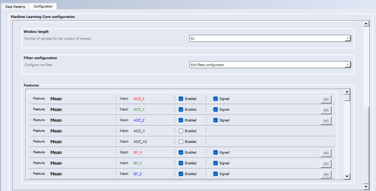
Task: Click the (+) button for Mean ACC_X
Action: click(x=326, y=99)
